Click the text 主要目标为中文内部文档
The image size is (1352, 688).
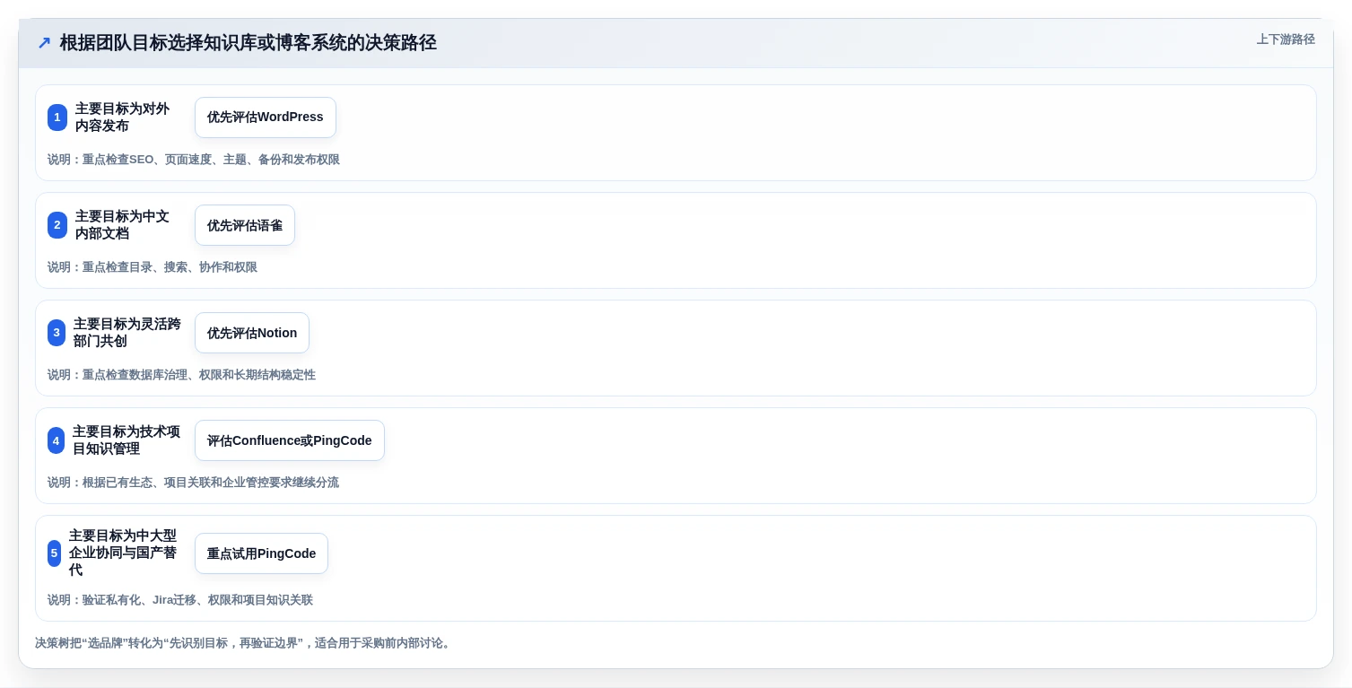click(x=123, y=225)
